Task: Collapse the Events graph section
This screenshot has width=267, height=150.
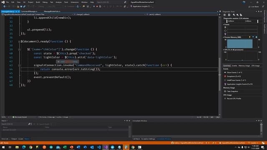Action: 224,25
